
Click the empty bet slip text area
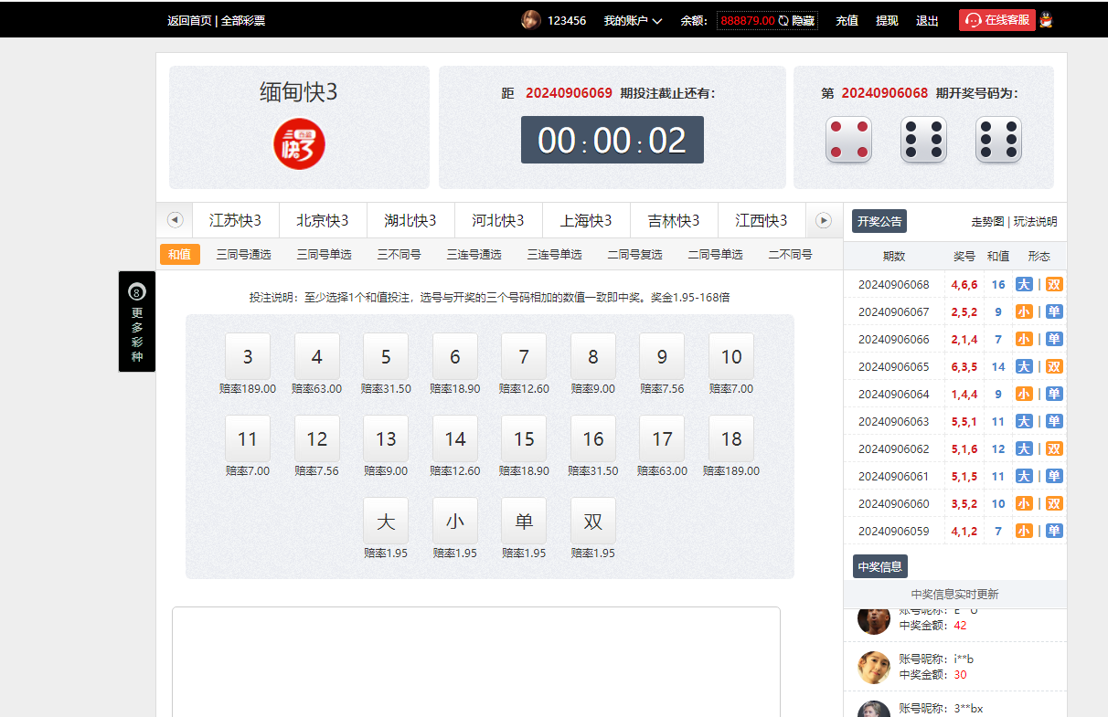pyautogui.click(x=475, y=661)
